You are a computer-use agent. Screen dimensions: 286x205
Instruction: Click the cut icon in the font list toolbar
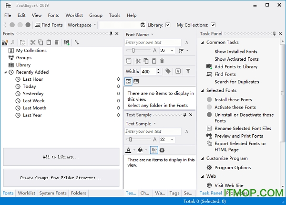coord(138,61)
